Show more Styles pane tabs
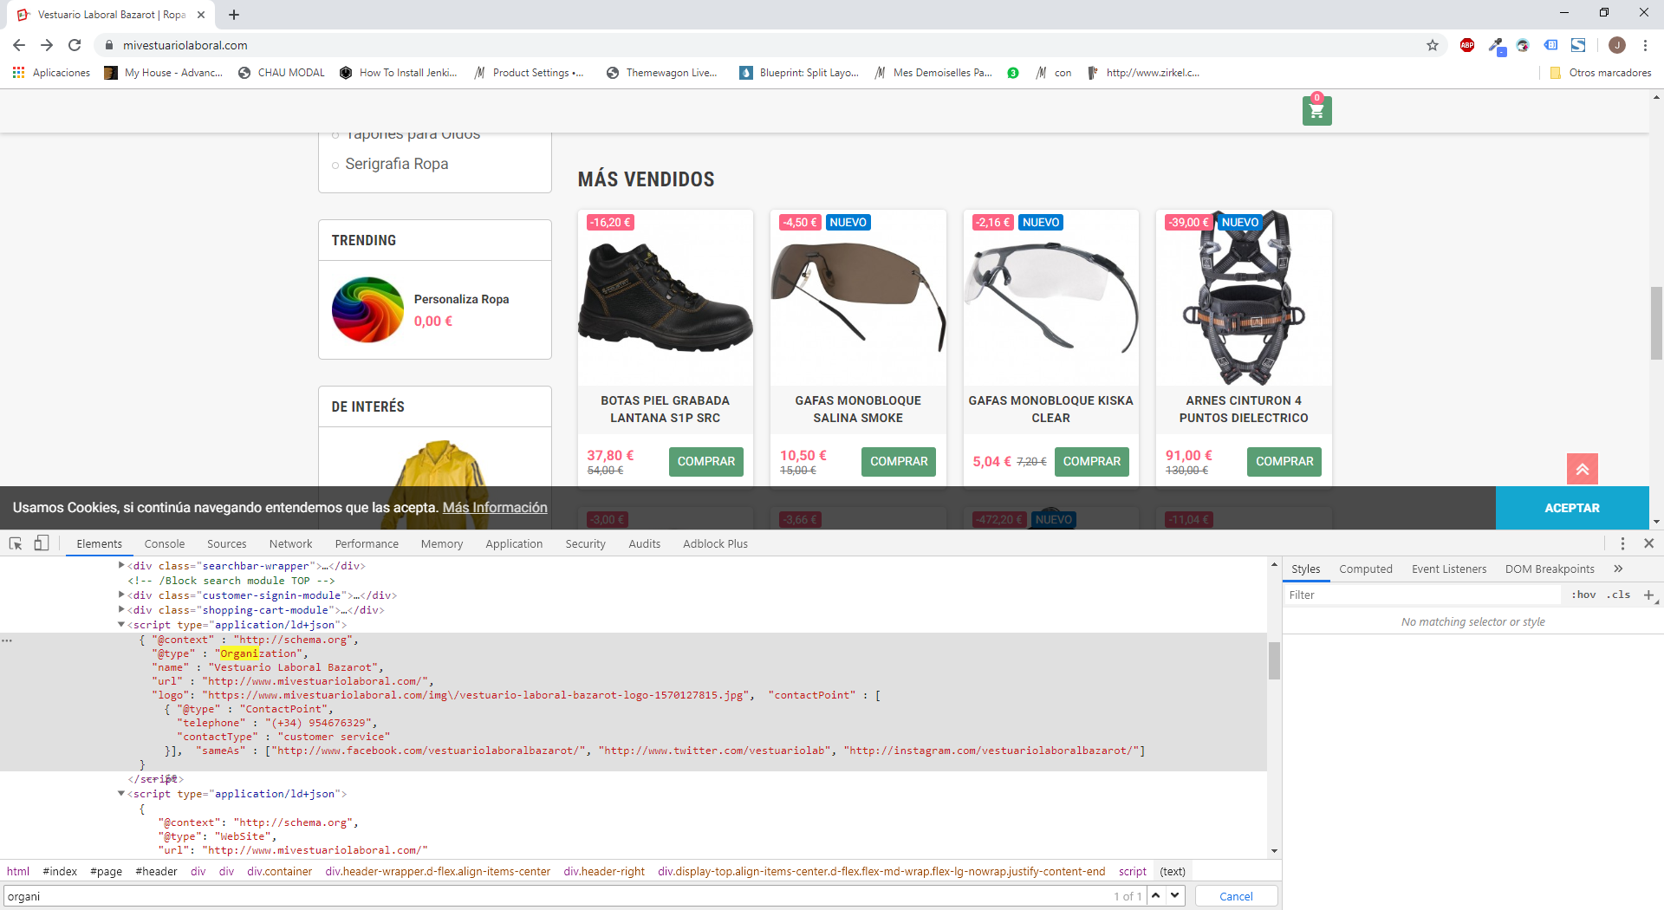This screenshot has height=910, width=1664. 1618,569
